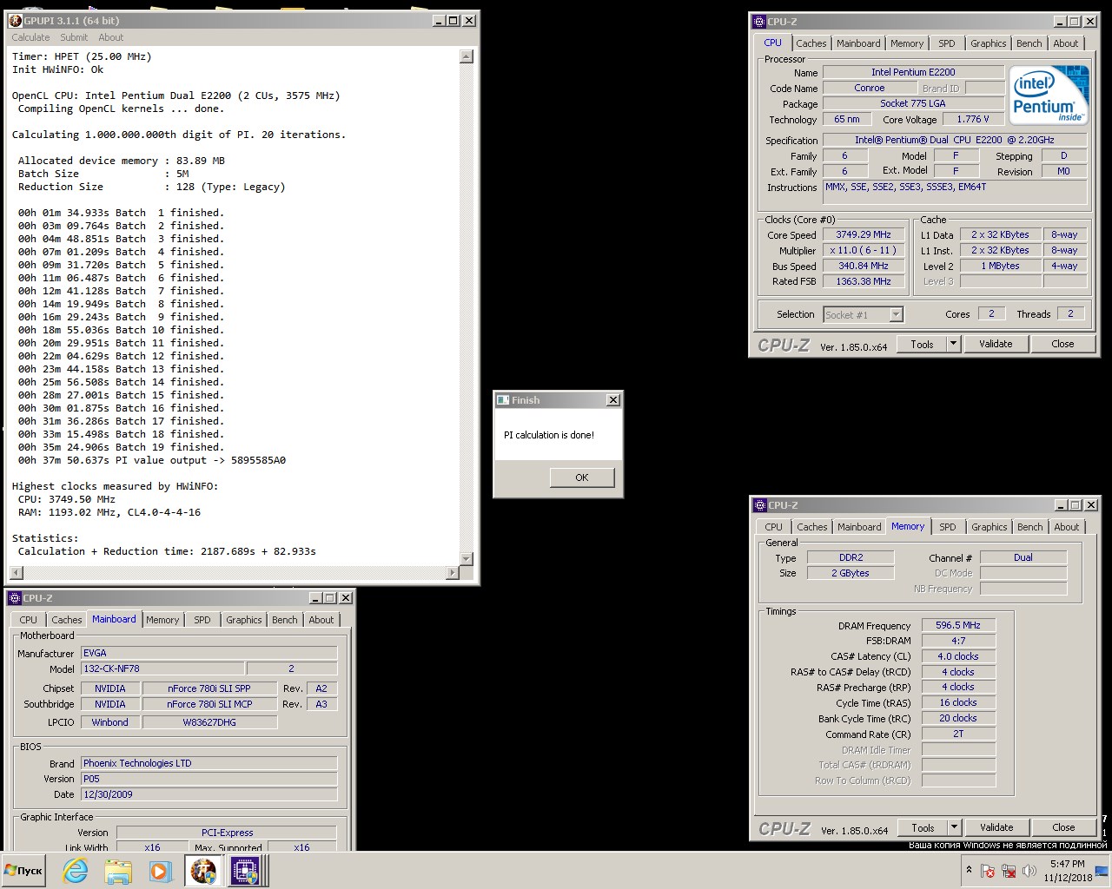Viewport: 1112px width, 889px height.
Task: Switch to Bench tab in top CPU-Z window
Action: point(1029,43)
